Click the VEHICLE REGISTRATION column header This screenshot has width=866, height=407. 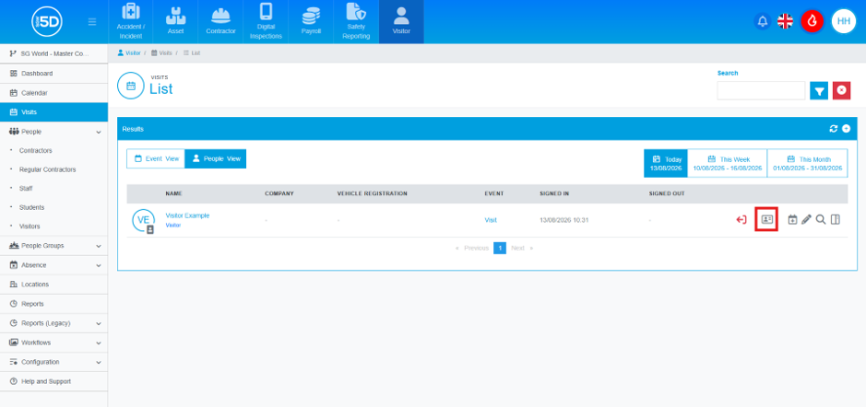coord(373,193)
